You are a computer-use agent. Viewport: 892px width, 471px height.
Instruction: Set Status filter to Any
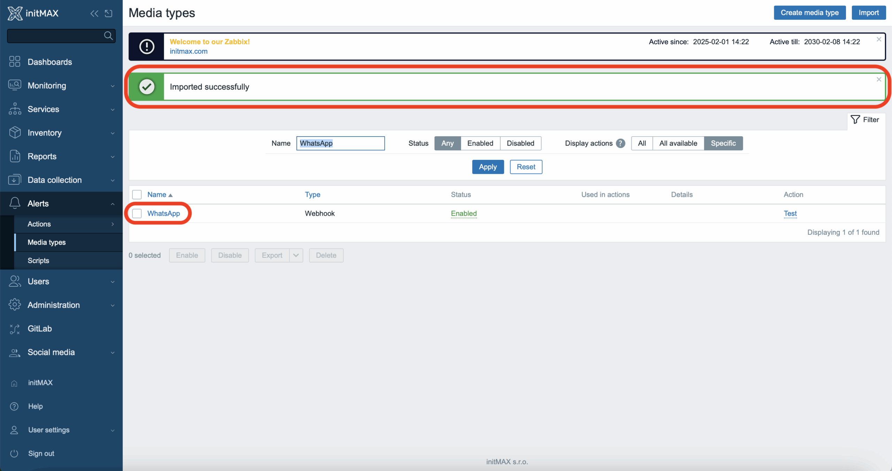tap(447, 143)
